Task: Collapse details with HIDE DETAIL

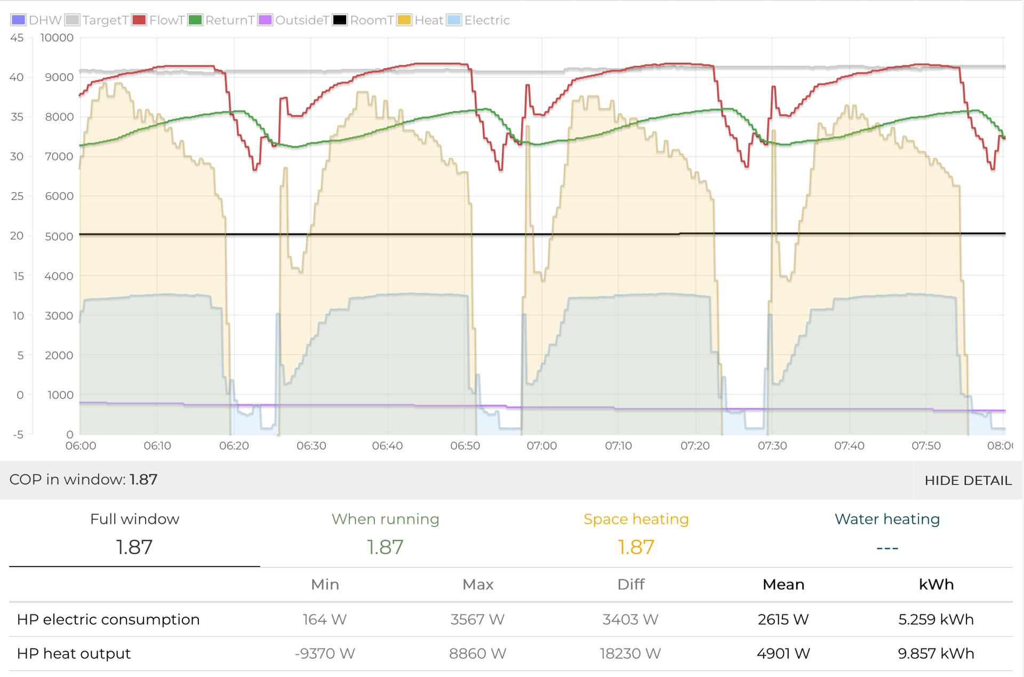Action: click(x=967, y=480)
